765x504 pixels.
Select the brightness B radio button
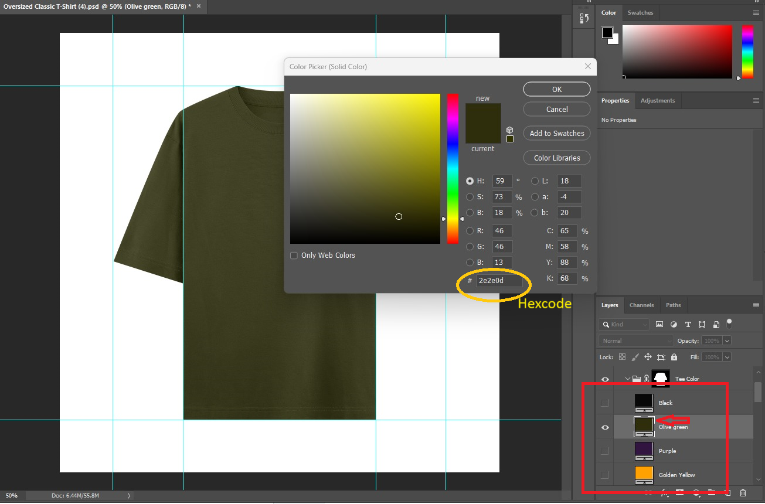(x=470, y=213)
